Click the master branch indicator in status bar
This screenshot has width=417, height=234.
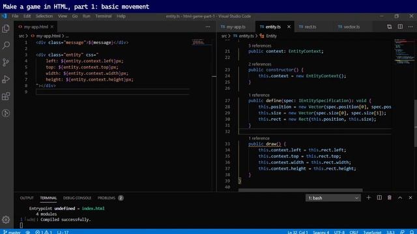(12, 232)
